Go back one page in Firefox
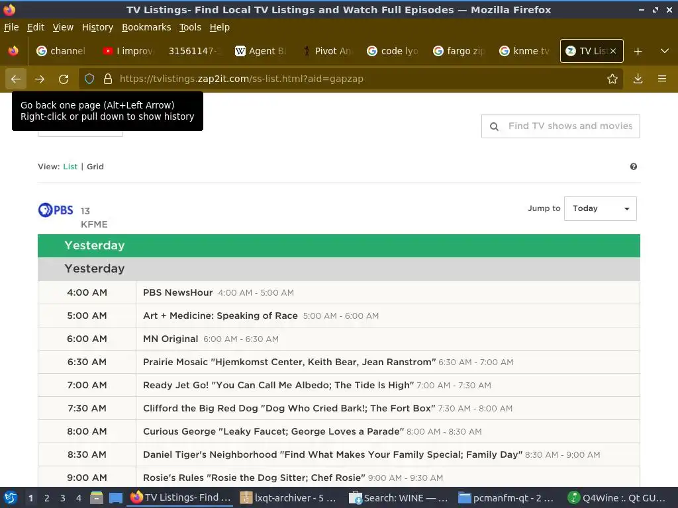 16,79
